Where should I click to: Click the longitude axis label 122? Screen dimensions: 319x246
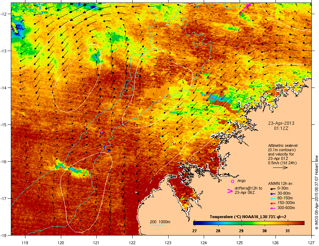(132, 242)
